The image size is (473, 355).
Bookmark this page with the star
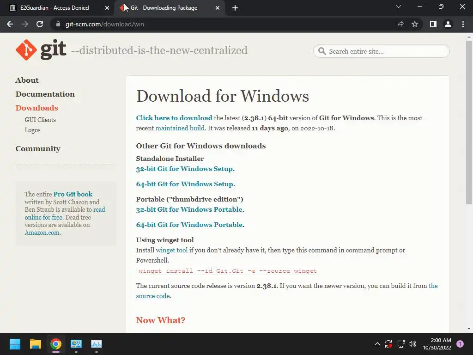415,24
